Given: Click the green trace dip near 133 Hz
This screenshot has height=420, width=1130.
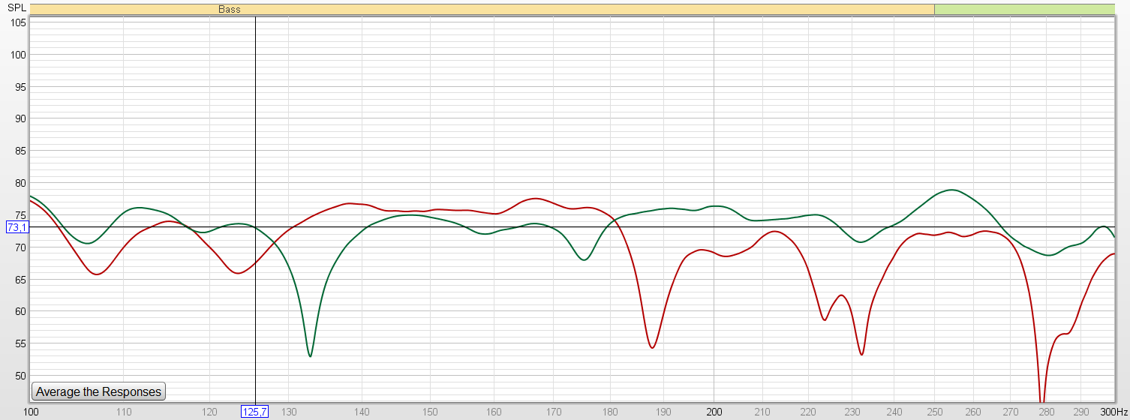Looking at the screenshot, I should [310, 355].
